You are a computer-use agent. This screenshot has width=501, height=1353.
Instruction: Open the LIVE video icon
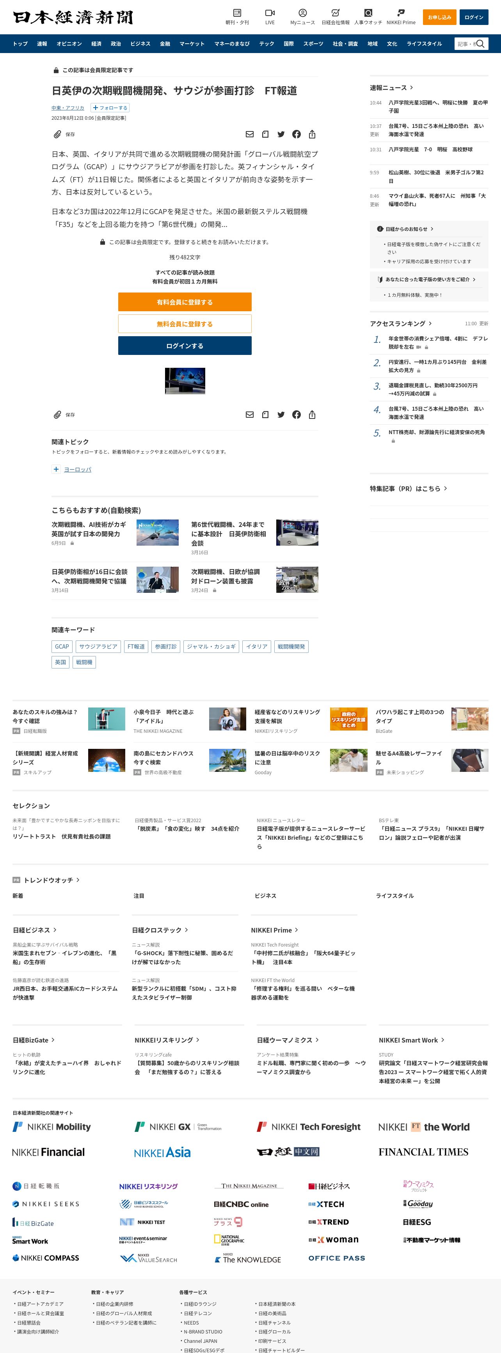pos(270,12)
